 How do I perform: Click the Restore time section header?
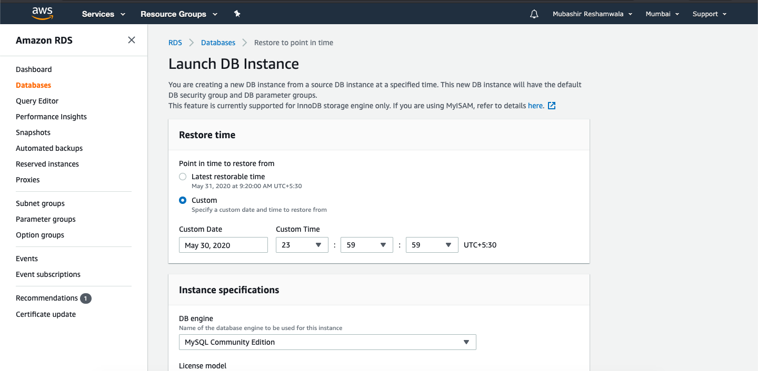207,135
